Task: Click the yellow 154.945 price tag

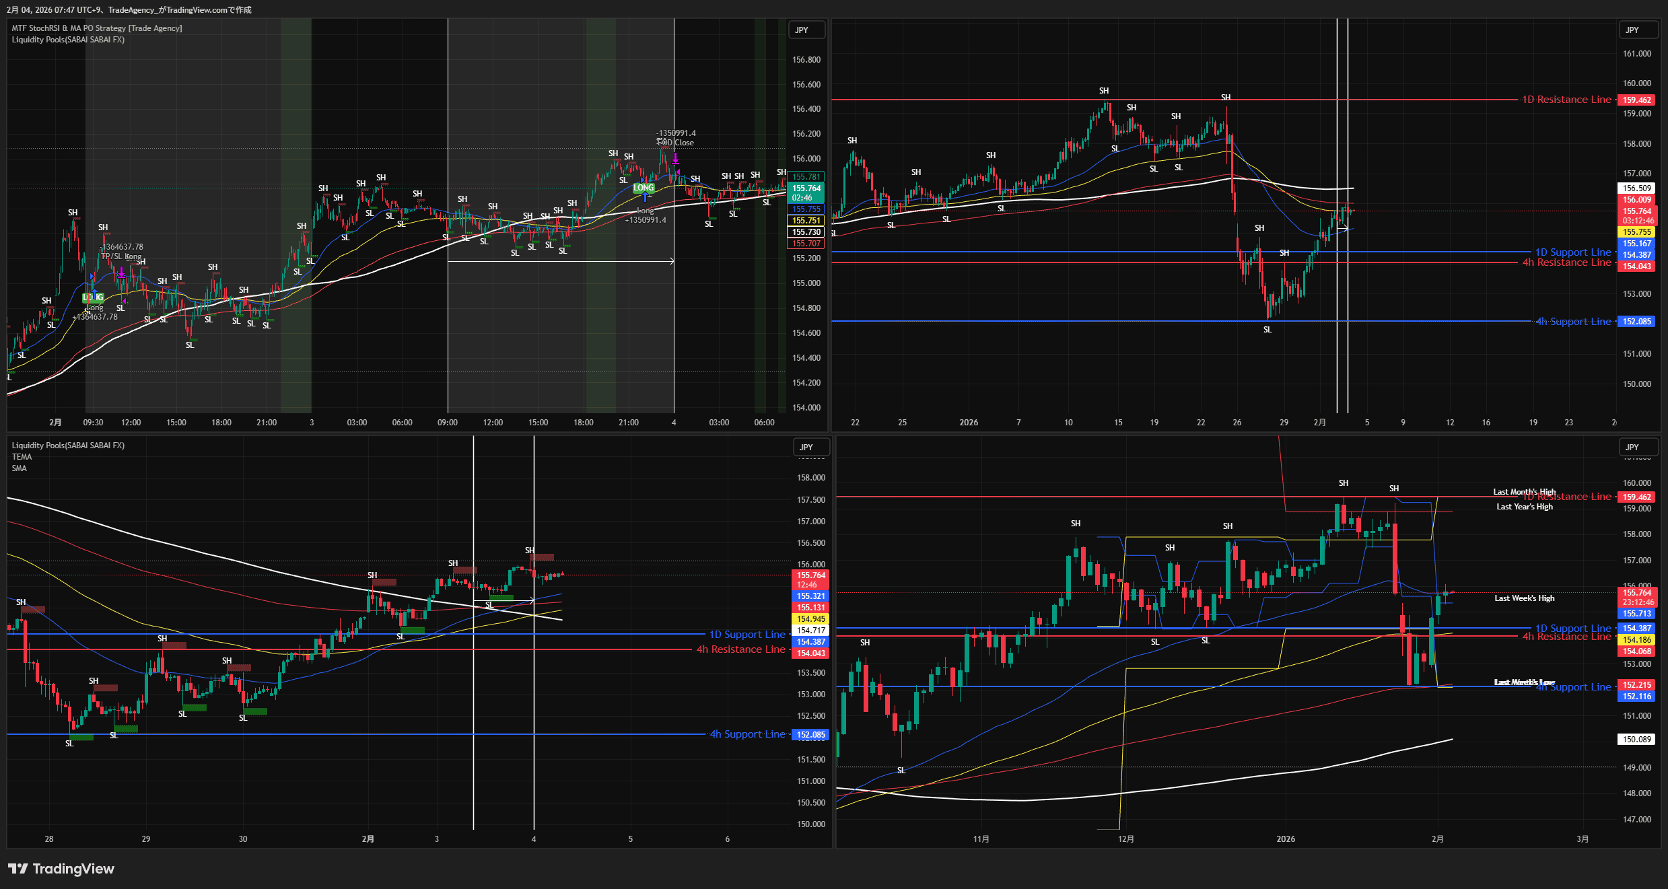Action: click(x=811, y=619)
